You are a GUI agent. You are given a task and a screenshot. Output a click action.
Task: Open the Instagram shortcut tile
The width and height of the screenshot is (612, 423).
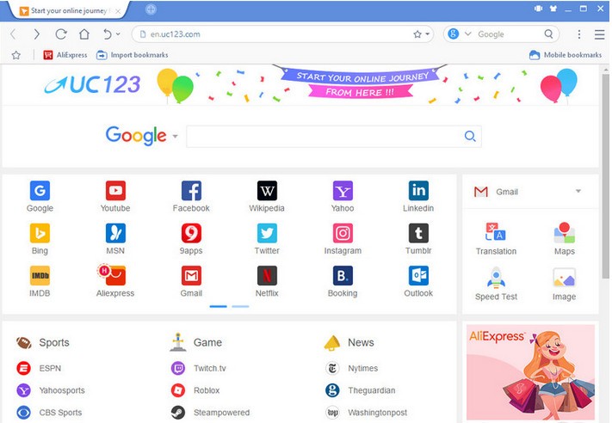343,239
